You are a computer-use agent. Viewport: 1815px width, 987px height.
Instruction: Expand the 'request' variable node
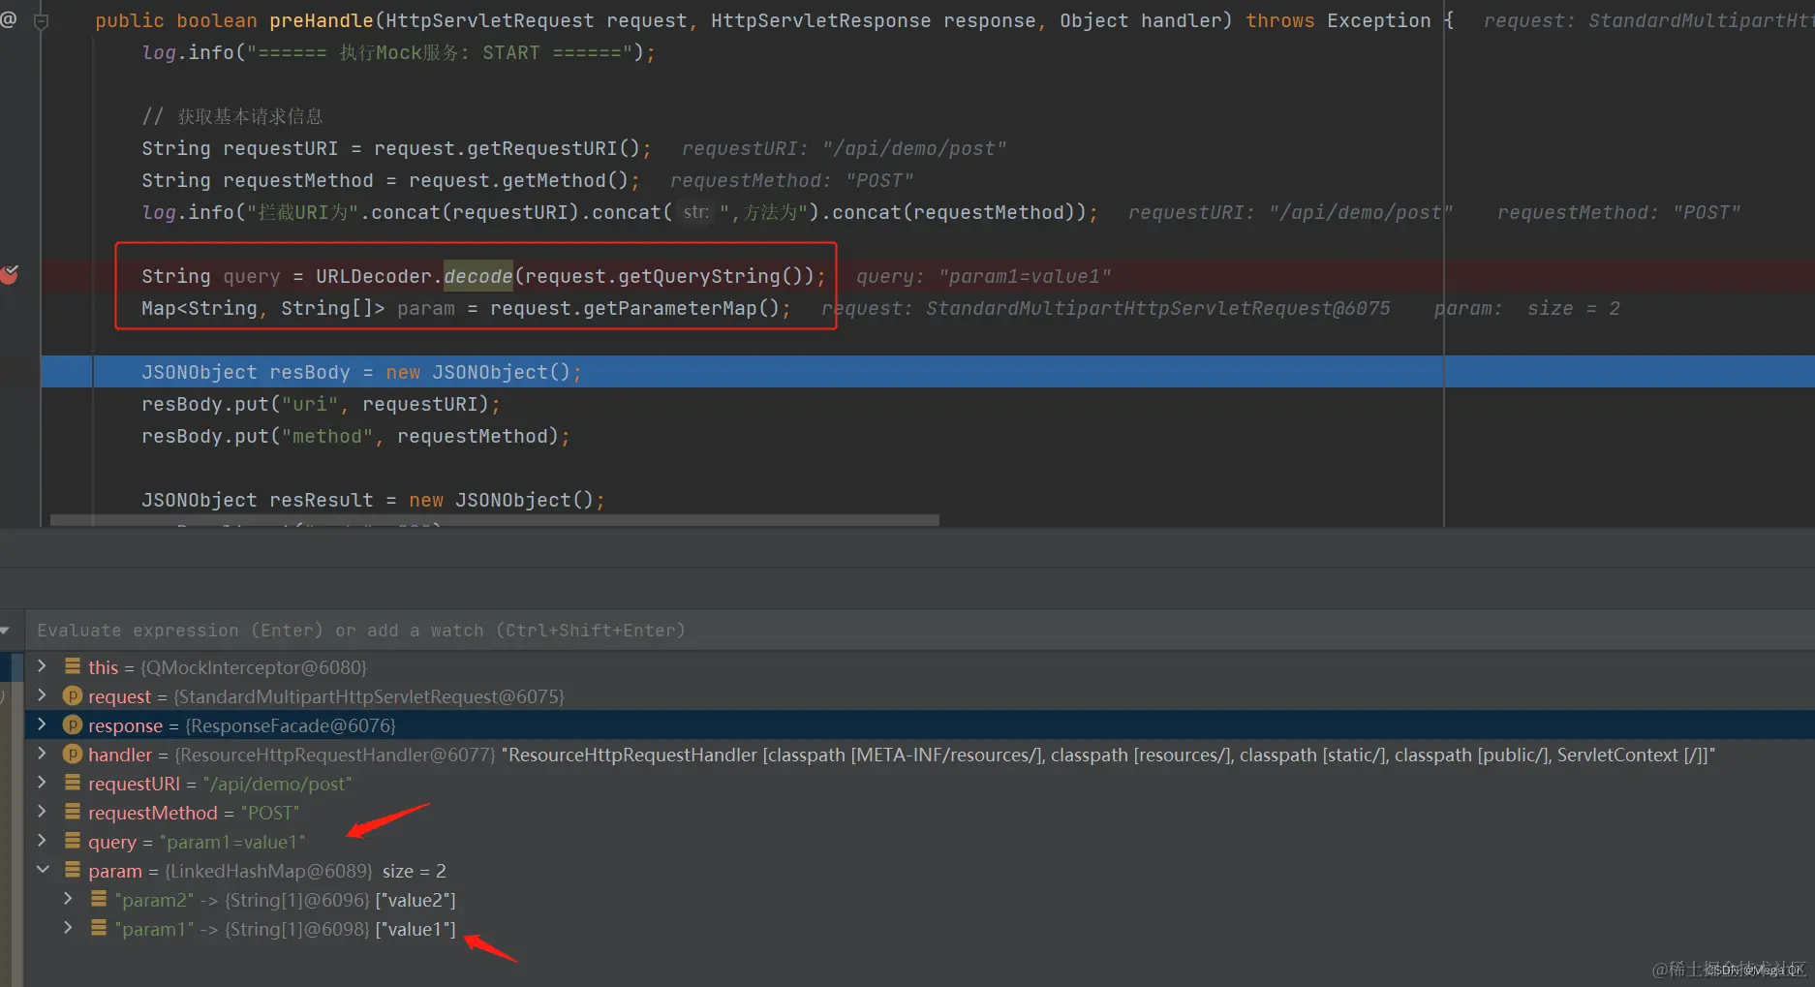click(42, 695)
